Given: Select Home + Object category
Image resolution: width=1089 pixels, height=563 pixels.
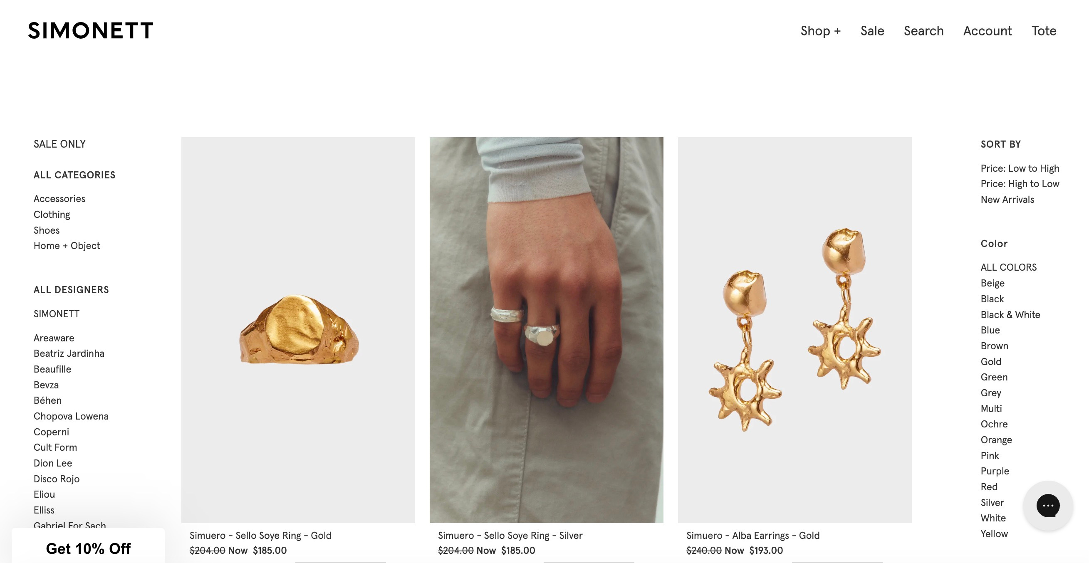Looking at the screenshot, I should pyautogui.click(x=67, y=246).
